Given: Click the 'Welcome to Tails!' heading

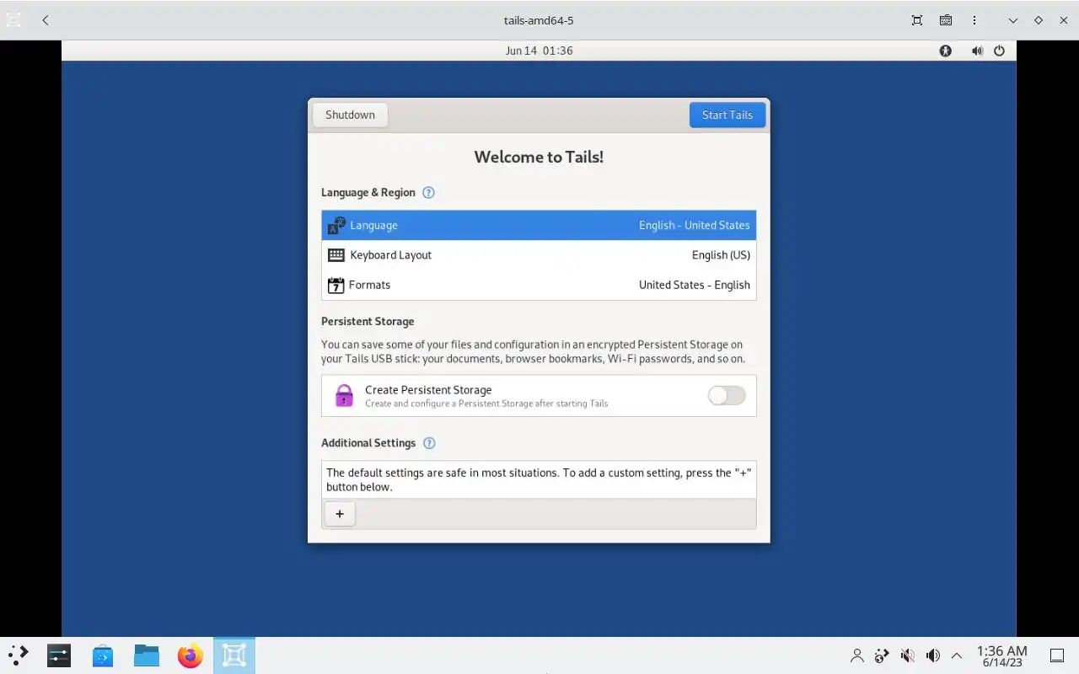Looking at the screenshot, I should 539,157.
